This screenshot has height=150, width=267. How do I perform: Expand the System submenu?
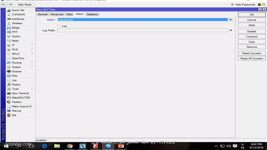tap(32, 67)
